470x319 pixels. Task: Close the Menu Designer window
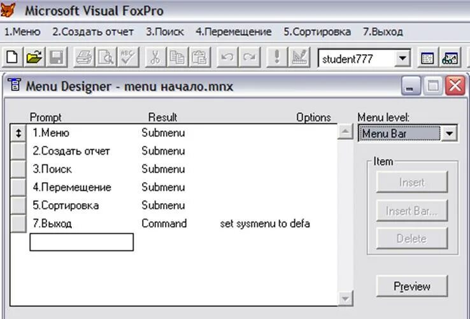(x=455, y=86)
